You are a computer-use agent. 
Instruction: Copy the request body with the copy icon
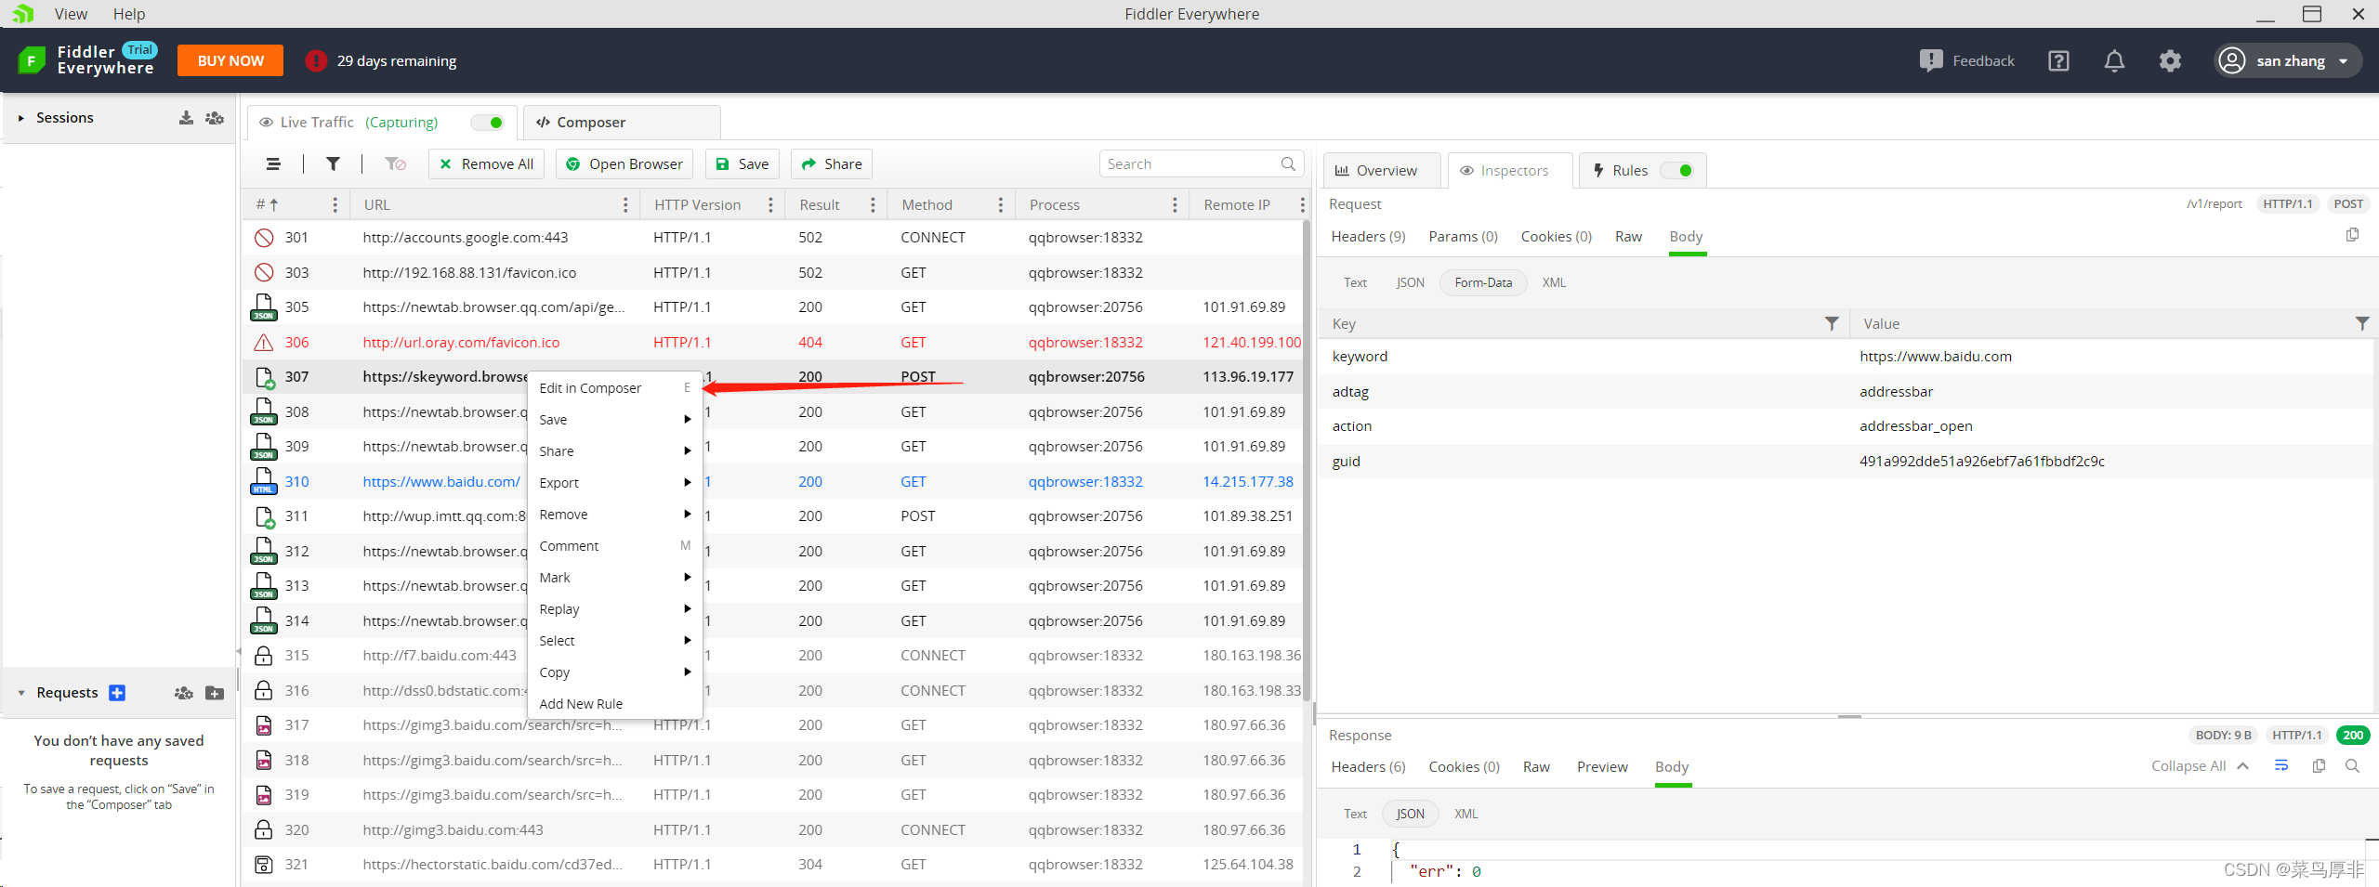pos(2352,235)
